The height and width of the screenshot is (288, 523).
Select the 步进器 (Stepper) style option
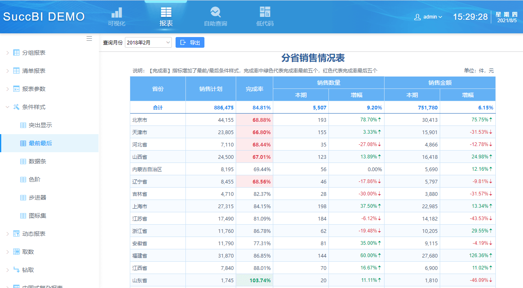38,198
